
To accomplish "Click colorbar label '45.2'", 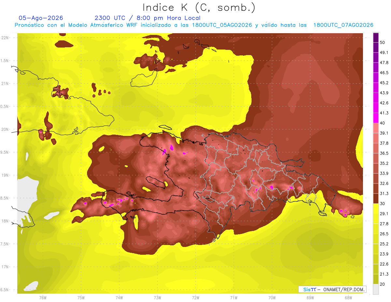I will click(x=384, y=83).
